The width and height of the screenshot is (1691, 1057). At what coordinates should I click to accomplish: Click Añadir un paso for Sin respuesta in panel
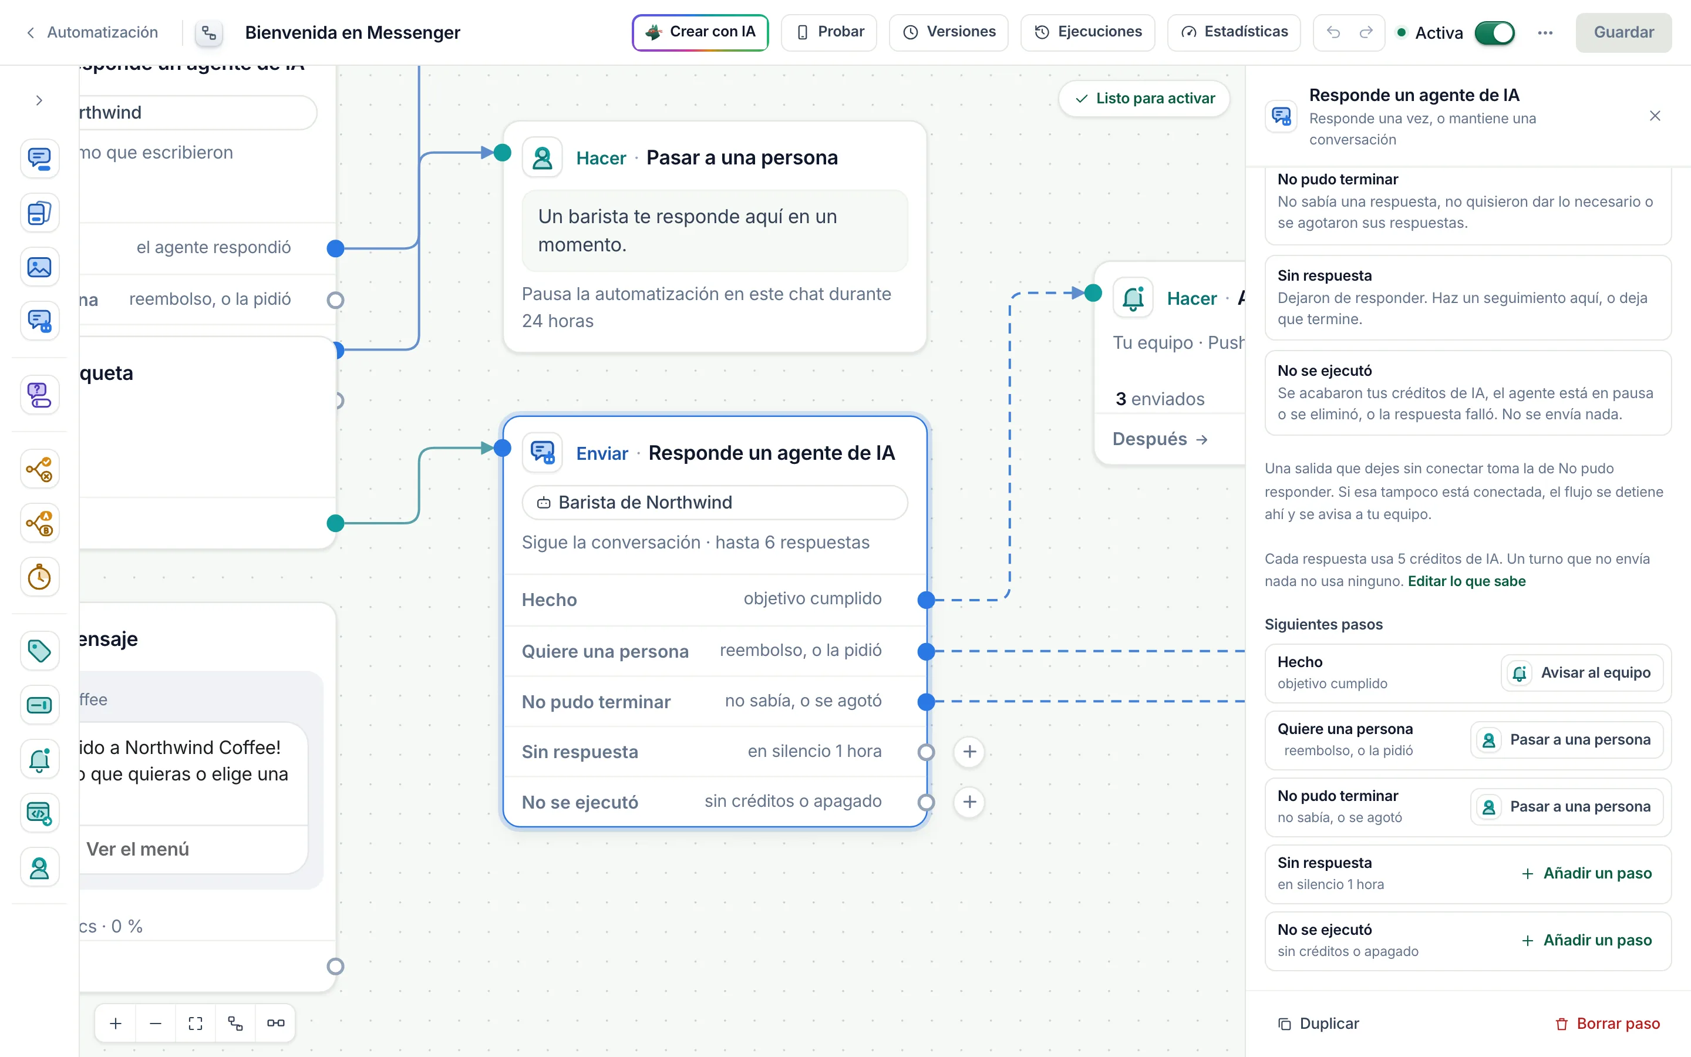coord(1586,873)
